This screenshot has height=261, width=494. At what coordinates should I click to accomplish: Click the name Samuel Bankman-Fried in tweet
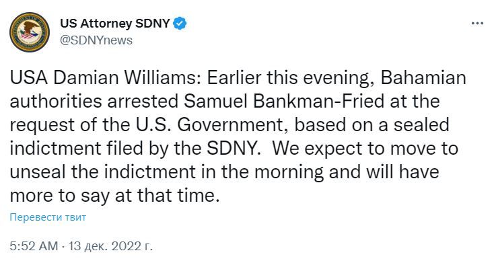tap(284, 102)
